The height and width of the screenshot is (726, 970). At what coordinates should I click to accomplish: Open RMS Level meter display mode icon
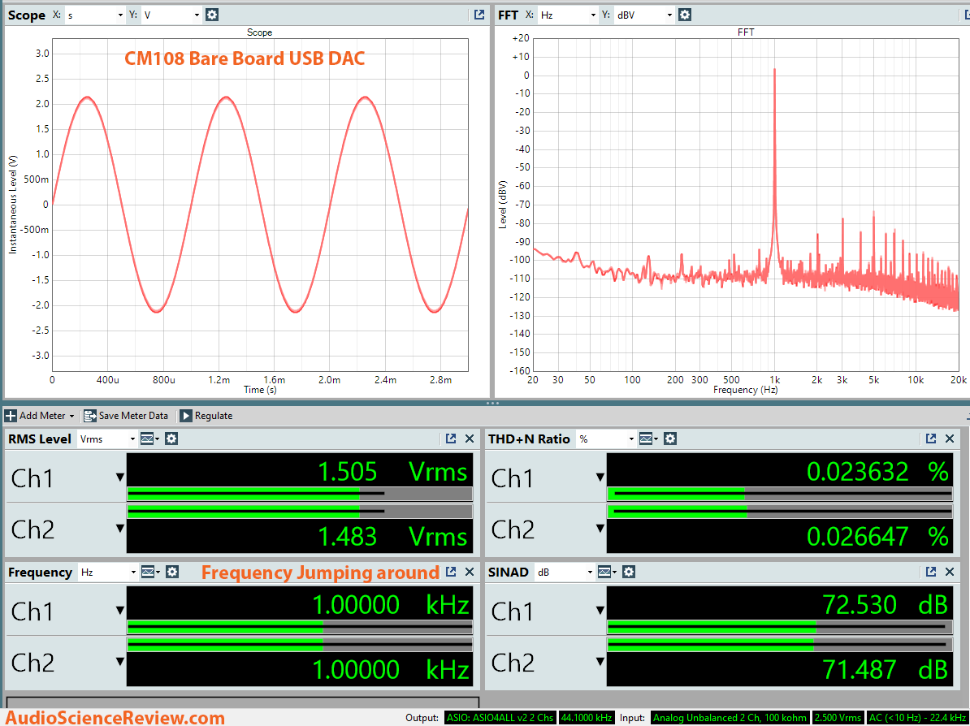click(149, 439)
